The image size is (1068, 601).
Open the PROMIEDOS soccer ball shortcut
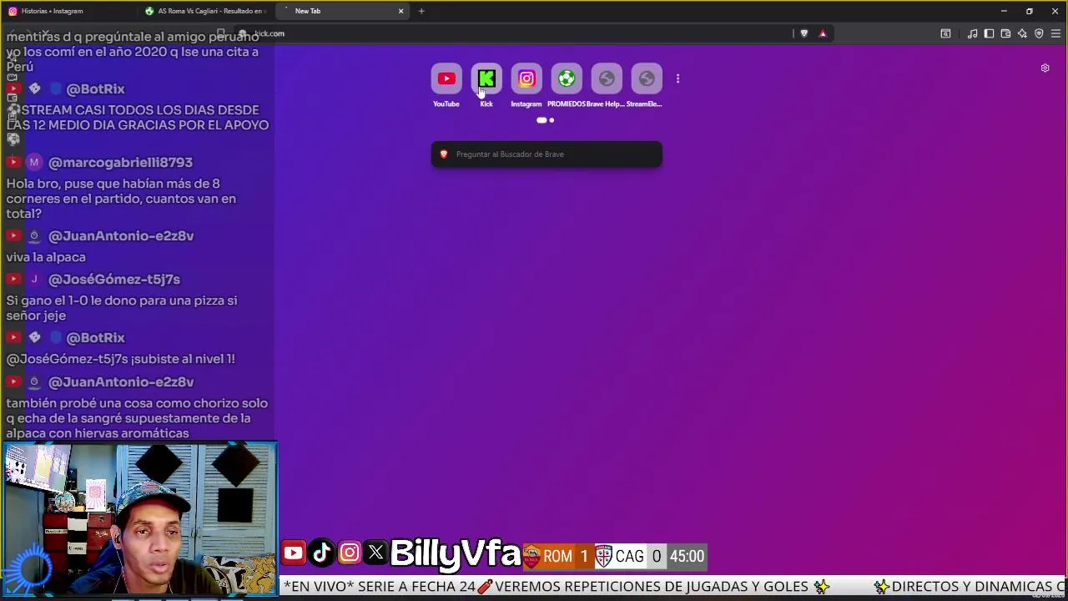click(567, 79)
